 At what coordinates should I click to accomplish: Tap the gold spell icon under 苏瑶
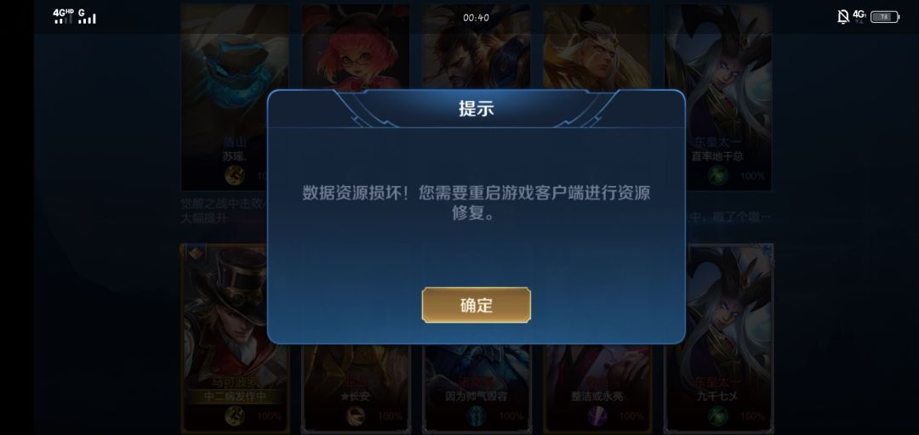click(x=235, y=175)
